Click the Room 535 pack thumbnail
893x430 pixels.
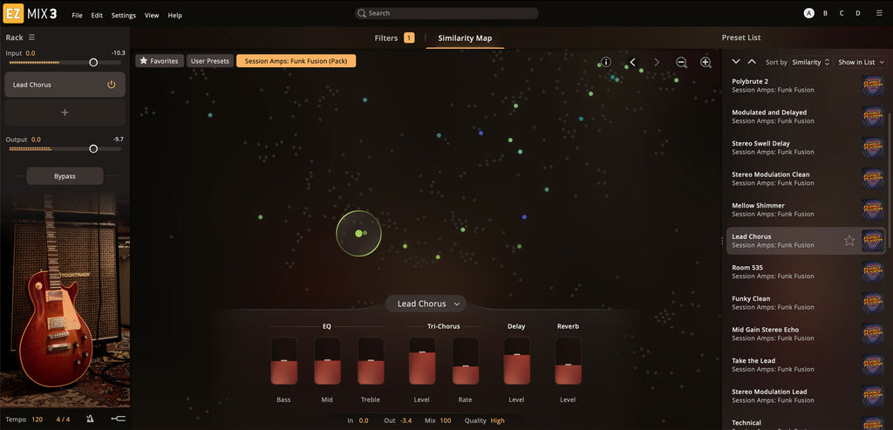(x=872, y=271)
